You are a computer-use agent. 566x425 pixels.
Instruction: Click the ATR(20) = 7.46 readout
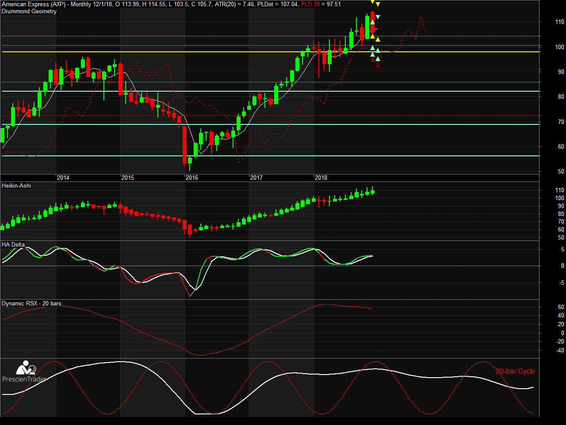click(234, 4)
